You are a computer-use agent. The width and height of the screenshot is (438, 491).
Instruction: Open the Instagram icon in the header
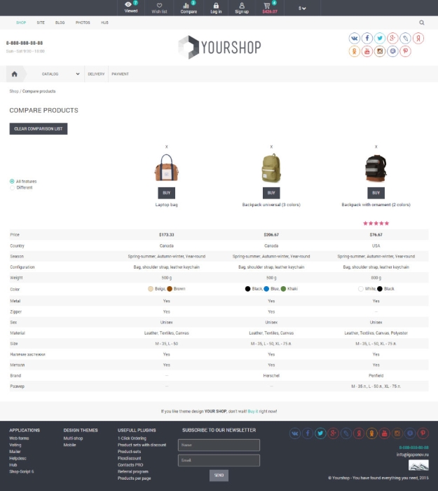point(380,51)
